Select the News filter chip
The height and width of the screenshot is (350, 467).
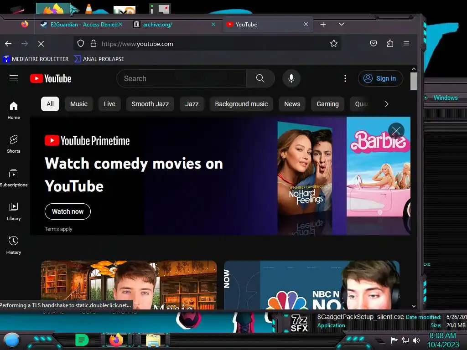pos(292,104)
